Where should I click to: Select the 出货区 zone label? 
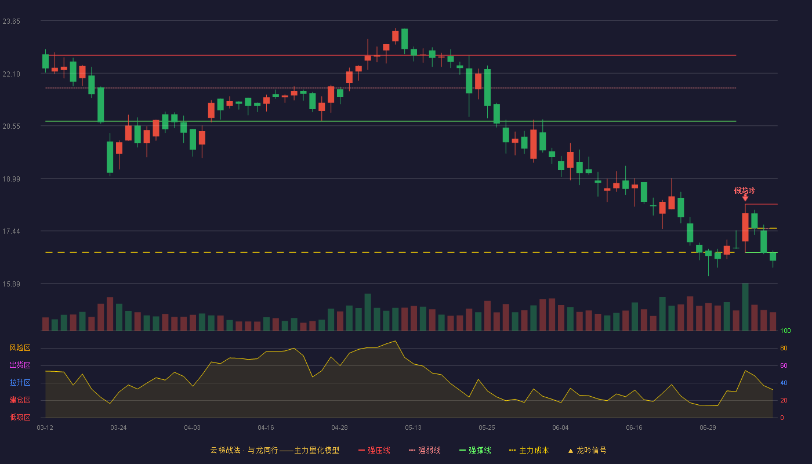[20, 365]
